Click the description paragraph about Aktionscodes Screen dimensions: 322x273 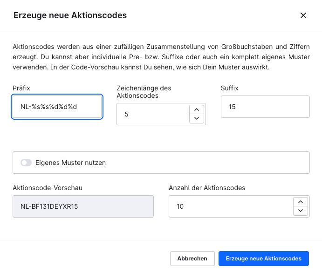pos(161,57)
